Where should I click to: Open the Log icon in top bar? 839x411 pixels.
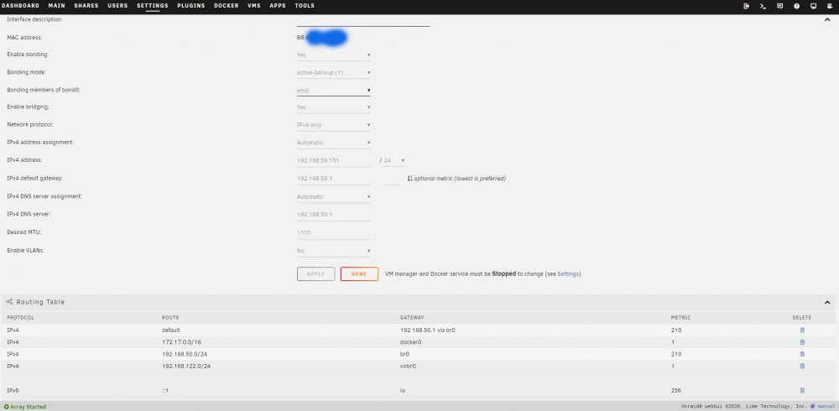coord(830,6)
